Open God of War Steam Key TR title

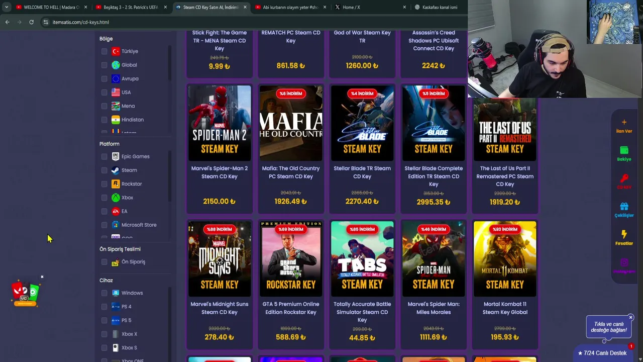tap(362, 37)
